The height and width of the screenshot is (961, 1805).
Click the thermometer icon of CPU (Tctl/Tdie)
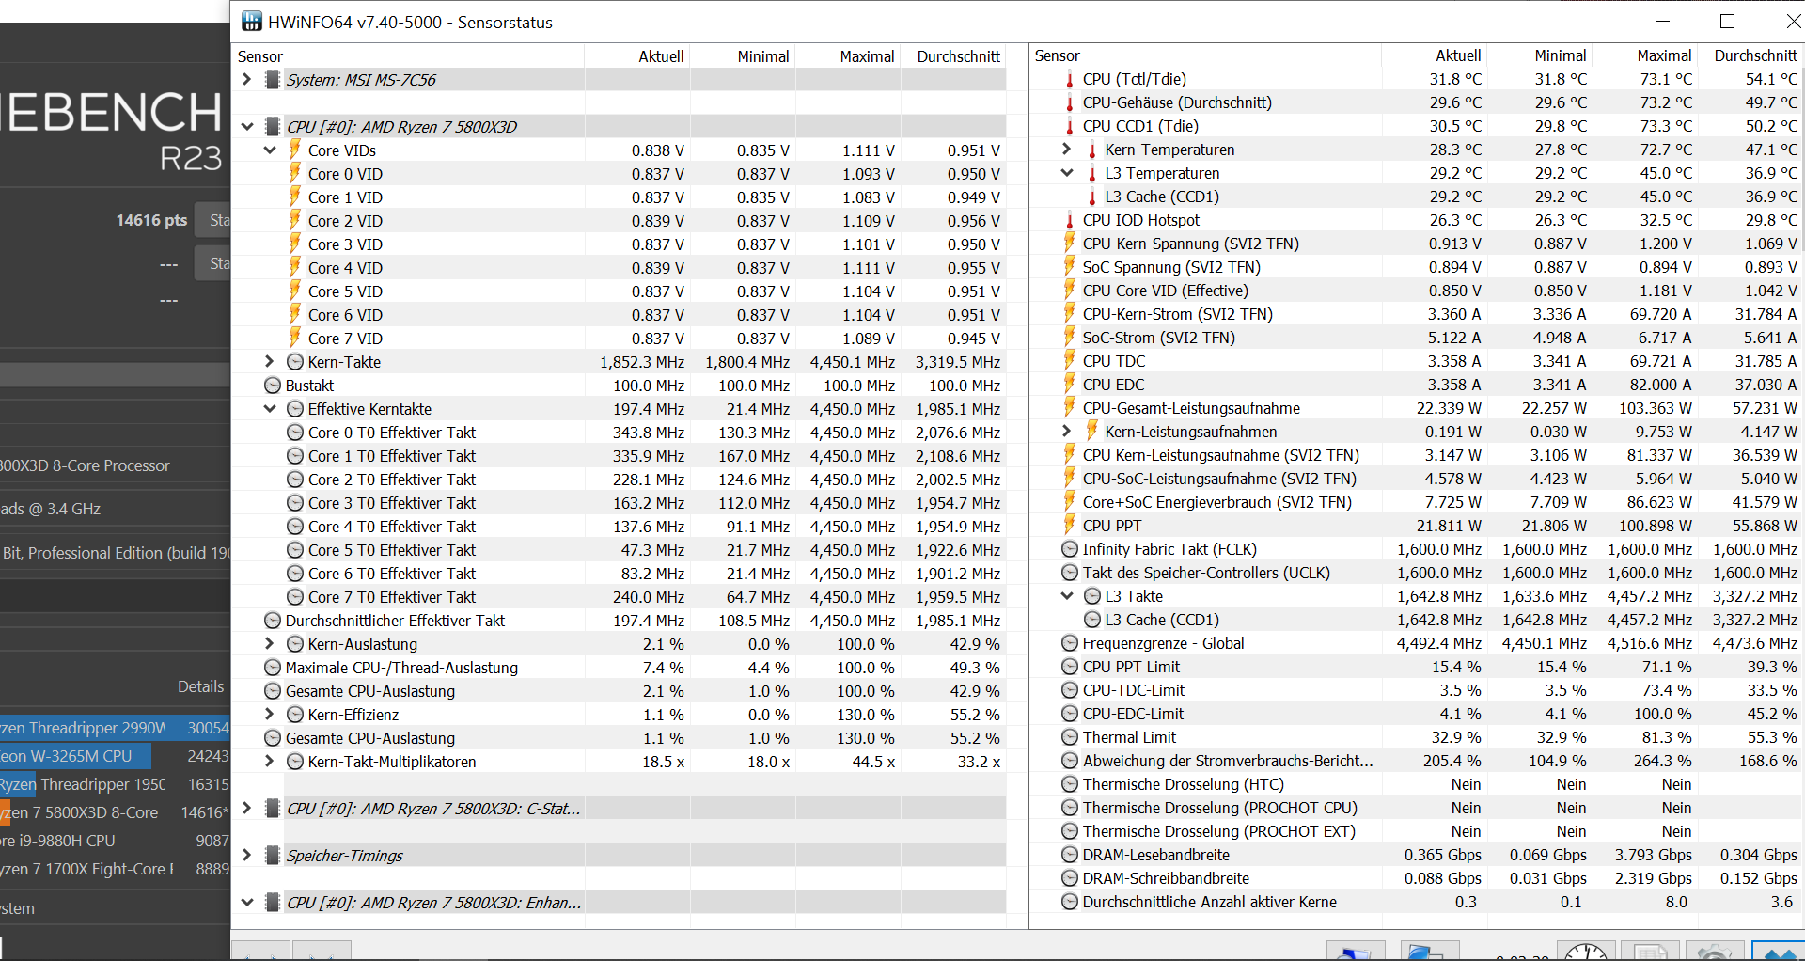pos(1069,79)
